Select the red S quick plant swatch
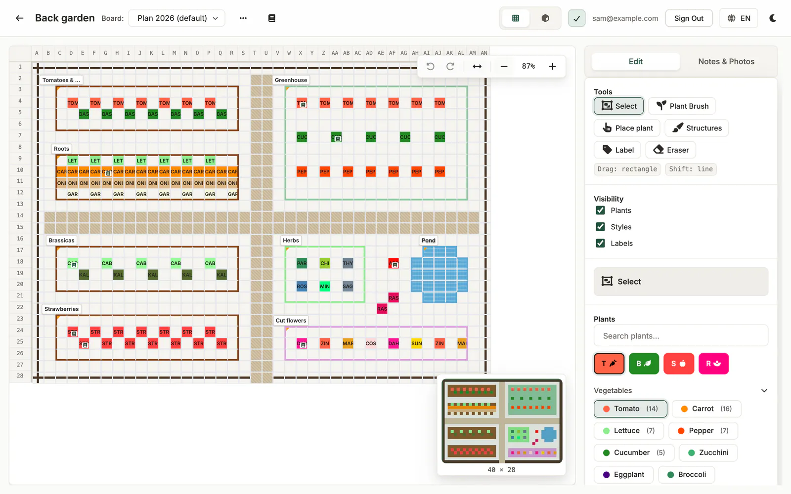Screen dimensions: 791x494 click(x=679, y=364)
